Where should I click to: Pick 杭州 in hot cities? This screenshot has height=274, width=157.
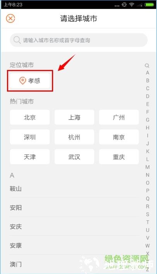[74, 137]
